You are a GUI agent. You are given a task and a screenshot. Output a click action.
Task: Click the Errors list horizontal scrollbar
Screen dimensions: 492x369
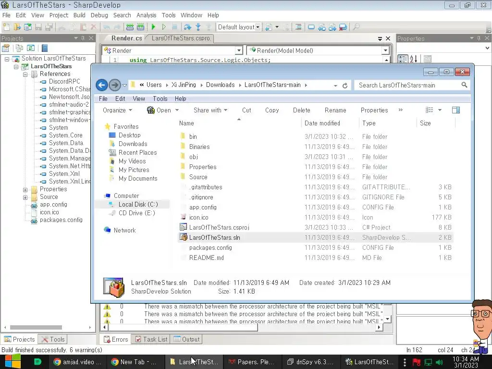[242, 327]
